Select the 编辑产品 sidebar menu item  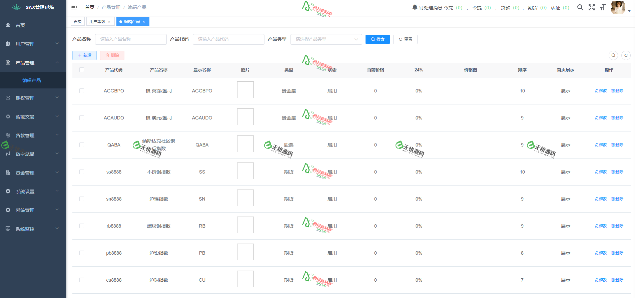coord(32,80)
